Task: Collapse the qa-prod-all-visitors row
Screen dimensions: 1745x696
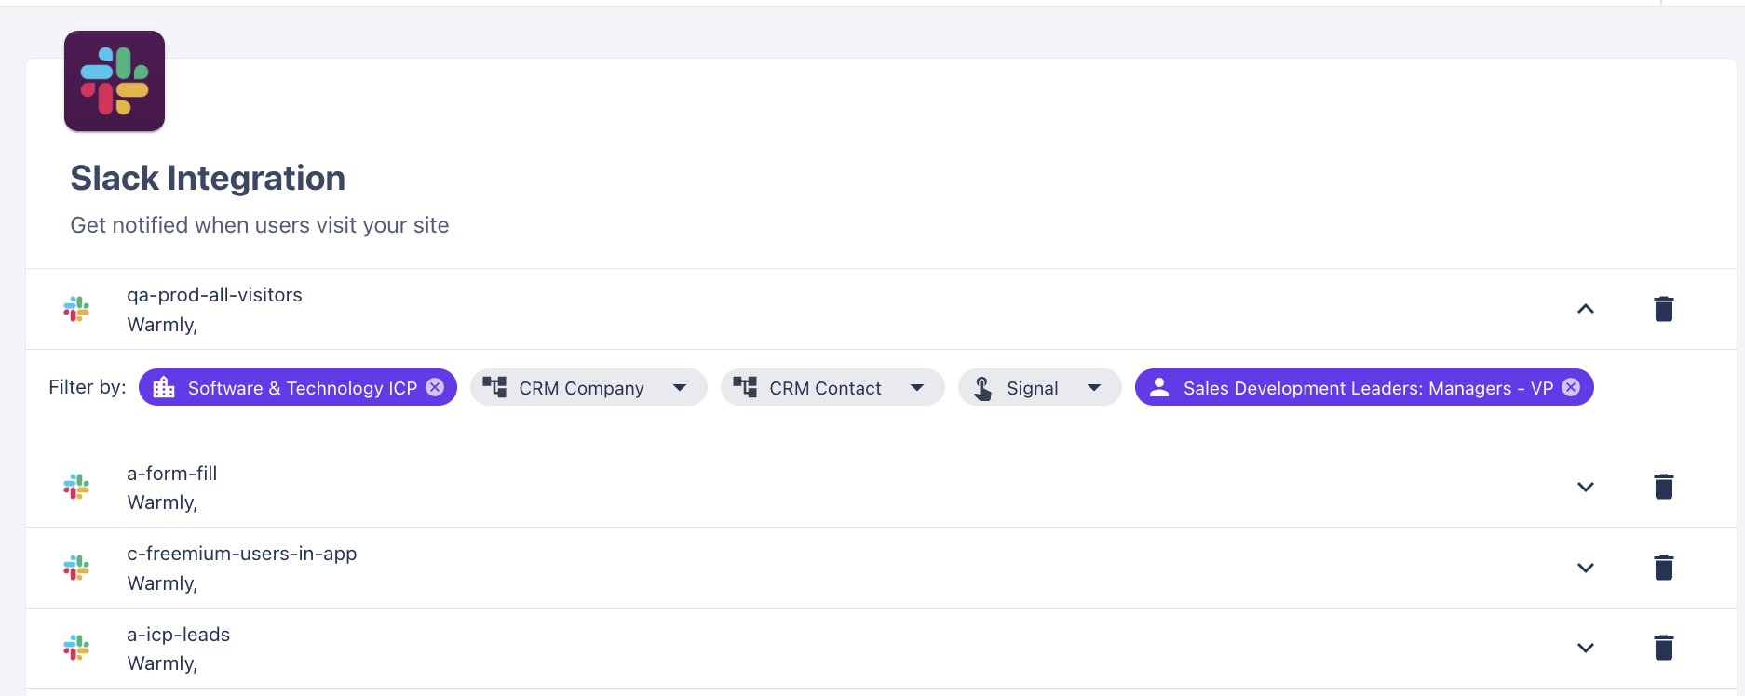Action: pos(1586,309)
